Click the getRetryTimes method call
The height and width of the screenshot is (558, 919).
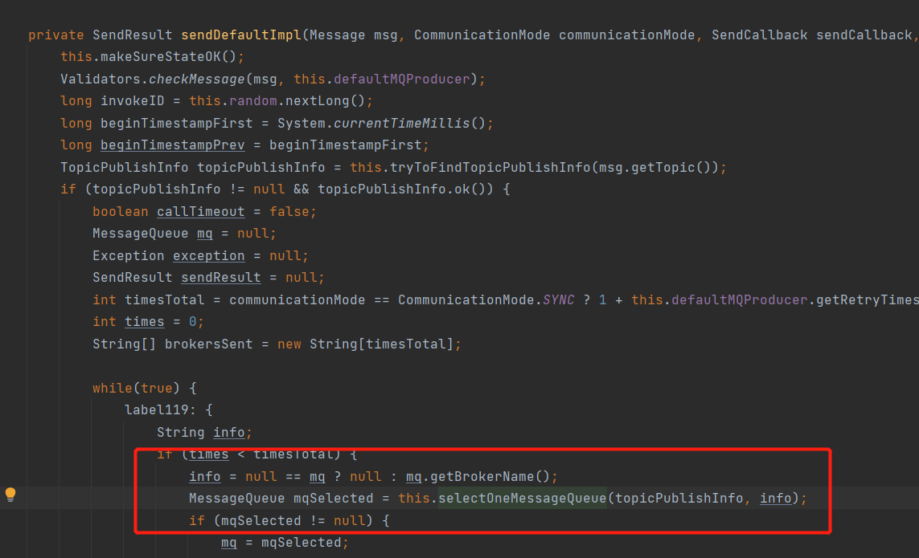[868, 299]
